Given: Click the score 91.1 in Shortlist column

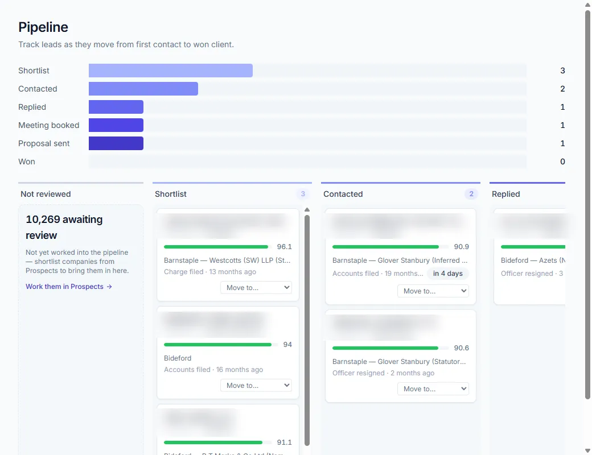Looking at the screenshot, I should (284, 442).
